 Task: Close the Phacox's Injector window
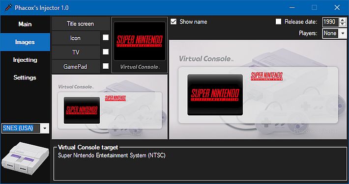(337, 7)
